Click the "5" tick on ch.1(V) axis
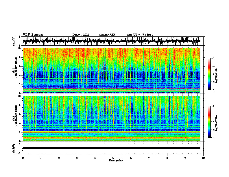Screen dimensions: 229x177 coord(20,37)
